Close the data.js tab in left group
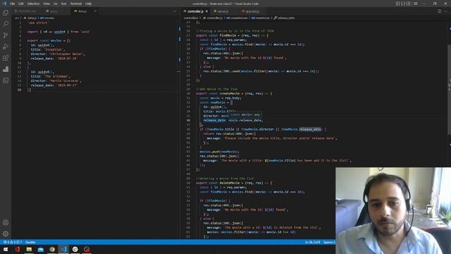This screenshot has width=451, height=254. coord(95,11)
